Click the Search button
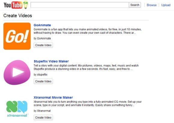This screenshot has height=123, width=174. (x=135, y=5)
